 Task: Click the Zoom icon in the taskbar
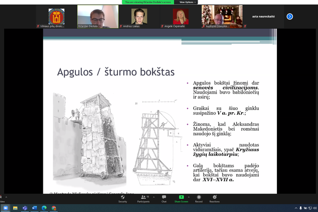5,208
